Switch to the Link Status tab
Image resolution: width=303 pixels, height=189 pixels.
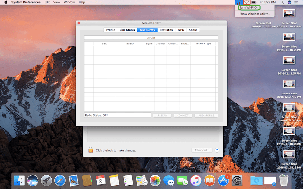[127, 30]
